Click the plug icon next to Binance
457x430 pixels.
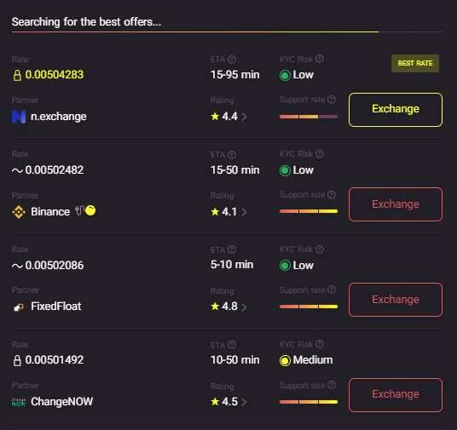point(79,210)
